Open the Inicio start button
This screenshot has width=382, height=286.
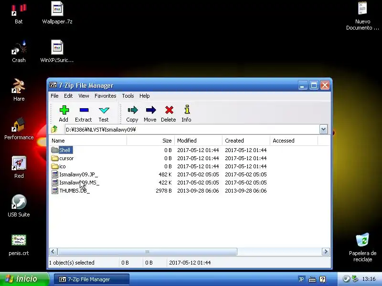(24, 279)
